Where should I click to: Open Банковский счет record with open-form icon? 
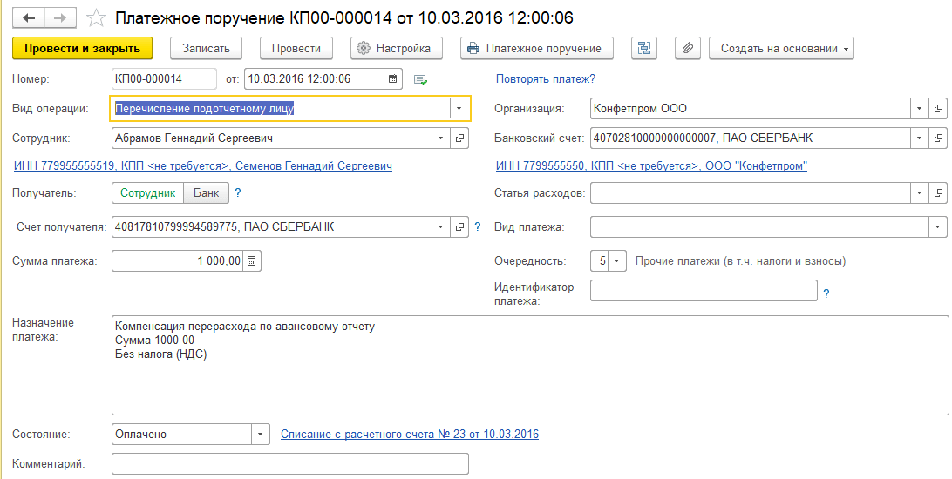(938, 138)
